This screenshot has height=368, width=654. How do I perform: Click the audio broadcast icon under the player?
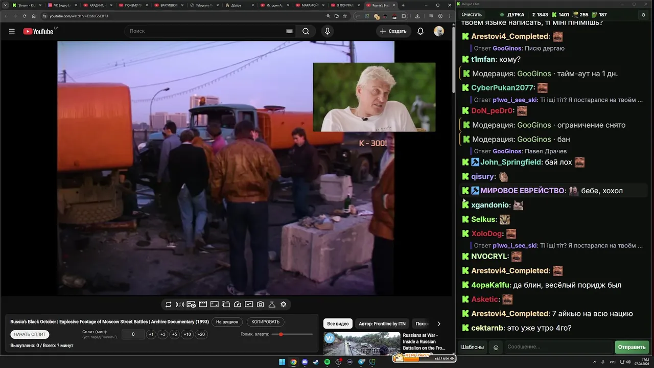(x=180, y=305)
